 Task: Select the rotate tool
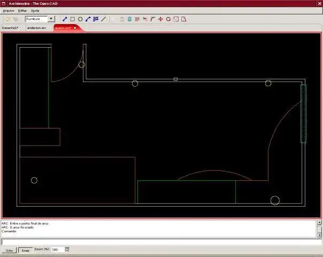(168, 19)
